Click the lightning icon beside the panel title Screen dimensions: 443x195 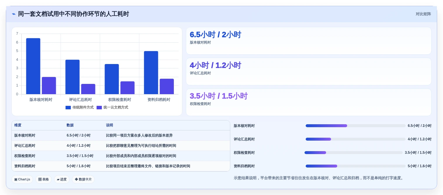pyautogui.click(x=14, y=14)
